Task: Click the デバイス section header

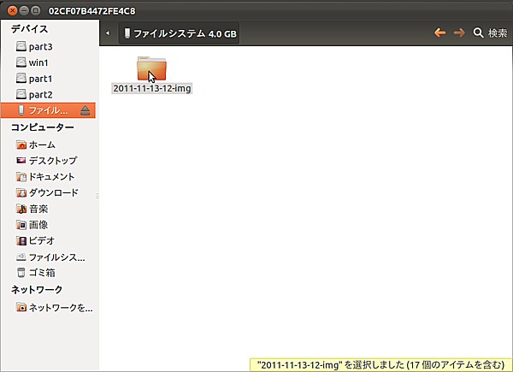Action: tap(29, 29)
